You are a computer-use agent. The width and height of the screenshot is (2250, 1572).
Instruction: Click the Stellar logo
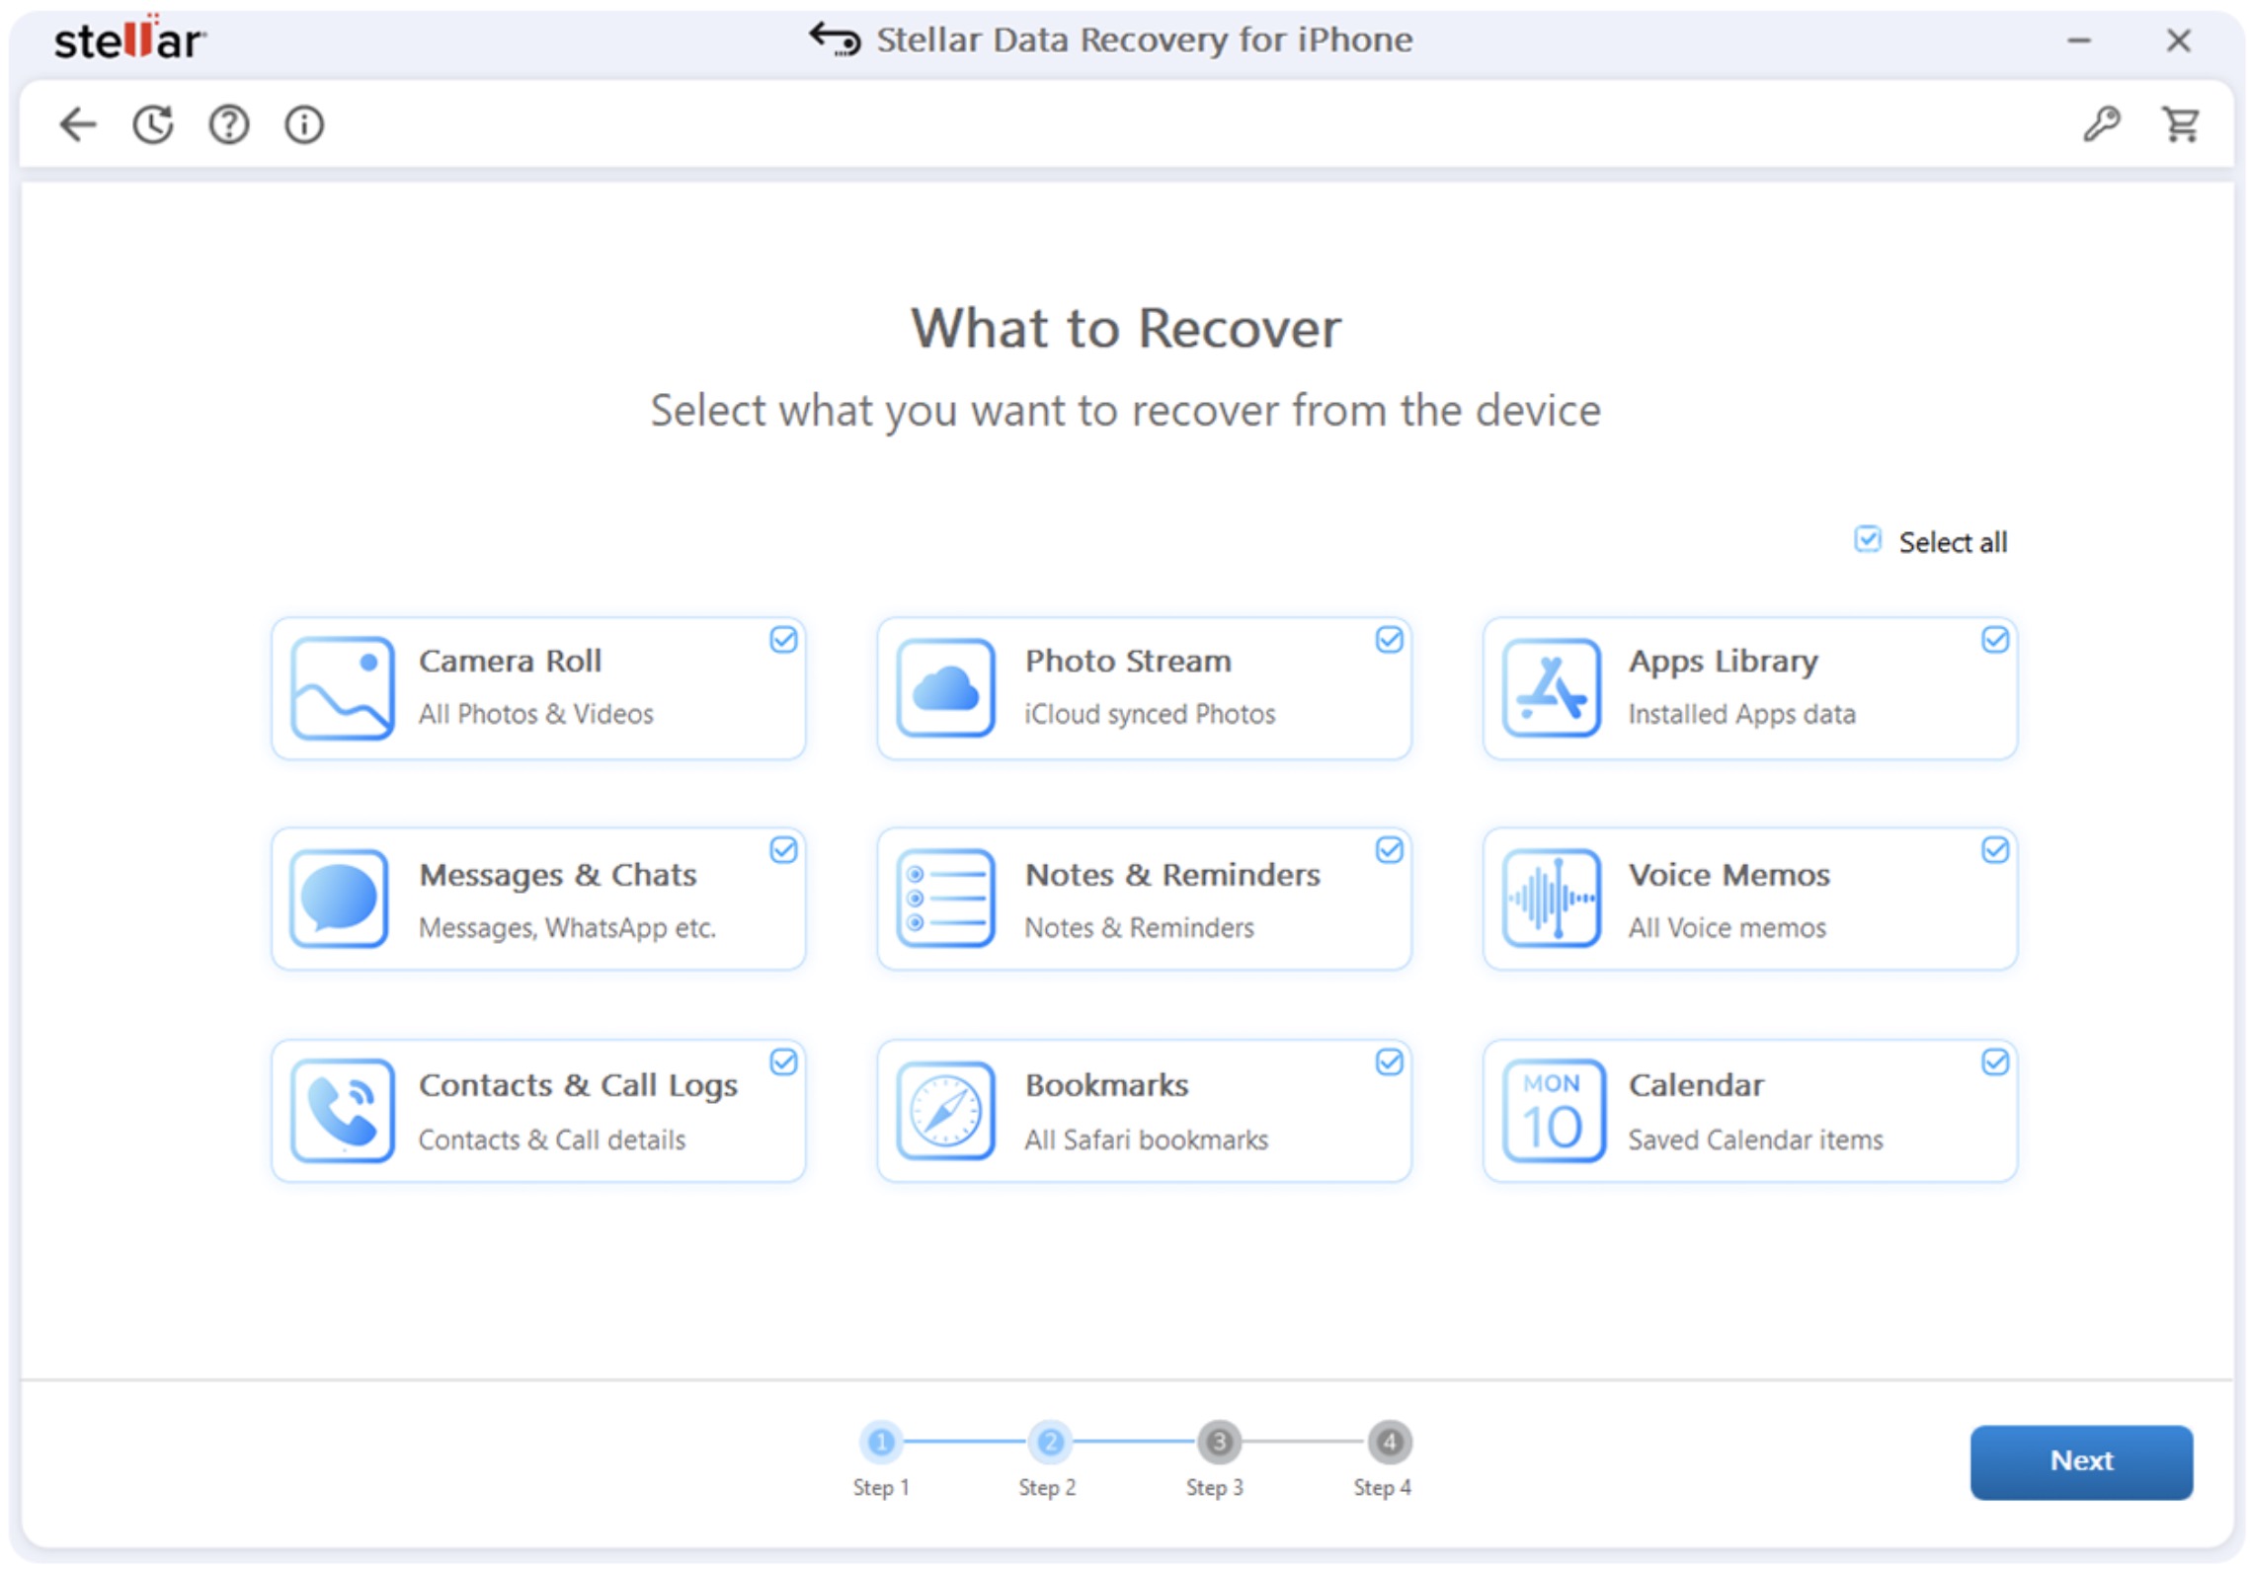coord(129,39)
